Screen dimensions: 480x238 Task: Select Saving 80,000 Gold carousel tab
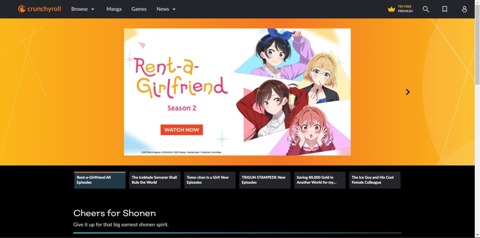(320, 180)
